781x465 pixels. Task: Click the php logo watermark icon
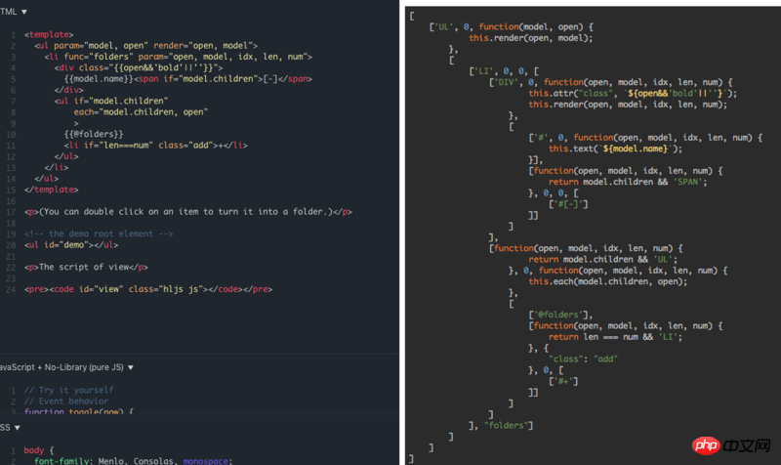click(x=706, y=444)
